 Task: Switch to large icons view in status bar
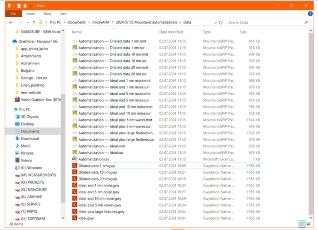309,224
